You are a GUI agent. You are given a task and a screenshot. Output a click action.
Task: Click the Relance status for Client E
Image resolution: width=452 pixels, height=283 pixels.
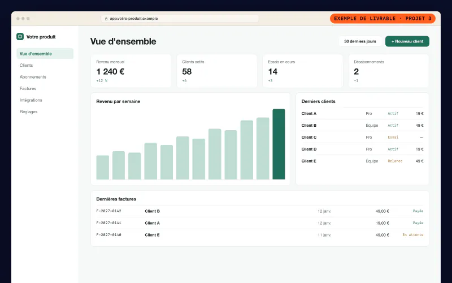[395, 161]
